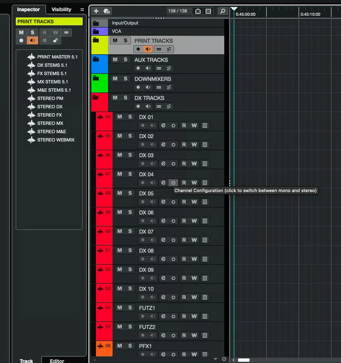Viewport: 341px width, 363px height.
Task: Click channel configuration icon on DX 02
Action: (x=173, y=144)
